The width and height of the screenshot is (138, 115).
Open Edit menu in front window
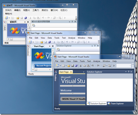click(x=62, y=61)
